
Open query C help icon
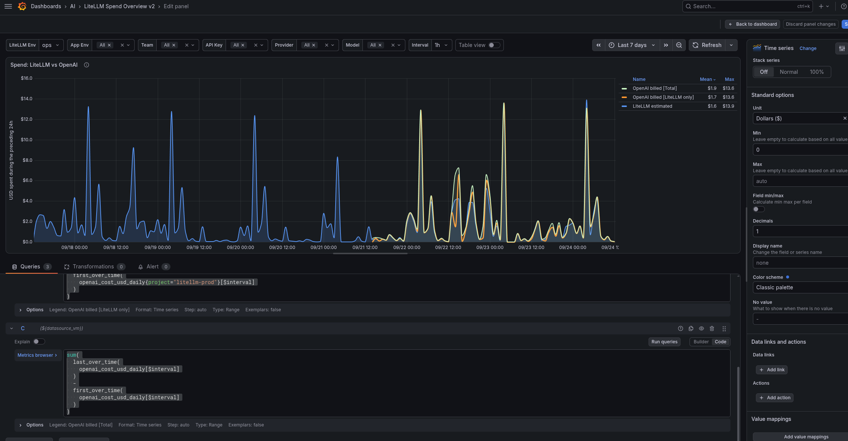(681, 328)
